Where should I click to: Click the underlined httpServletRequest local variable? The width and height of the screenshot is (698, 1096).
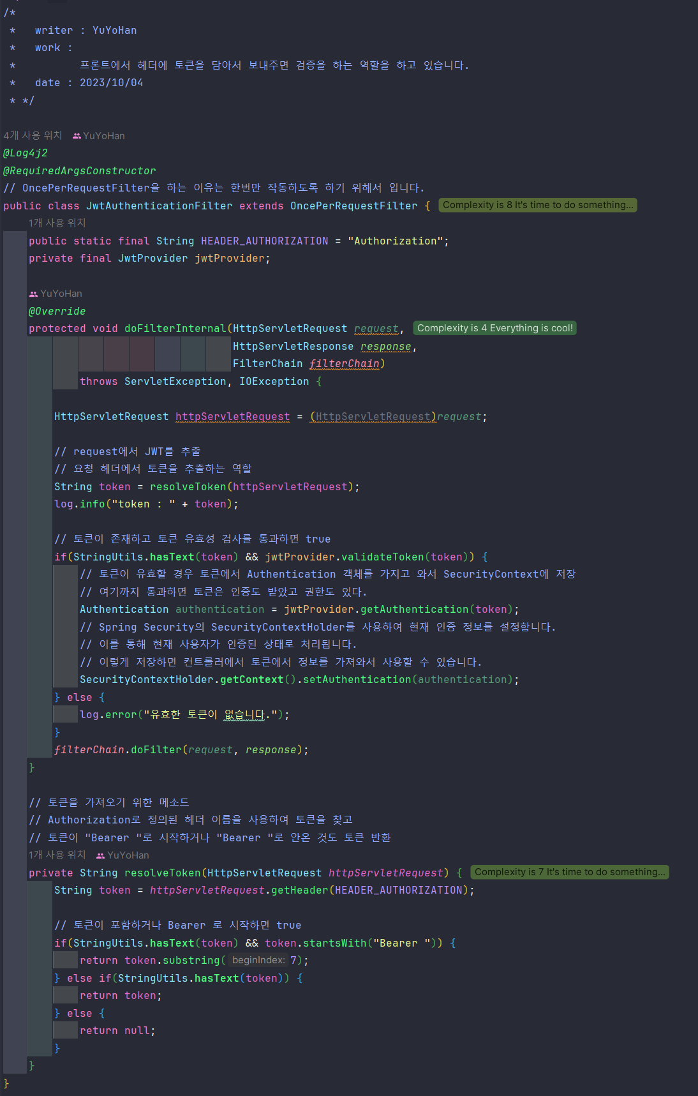(x=233, y=417)
